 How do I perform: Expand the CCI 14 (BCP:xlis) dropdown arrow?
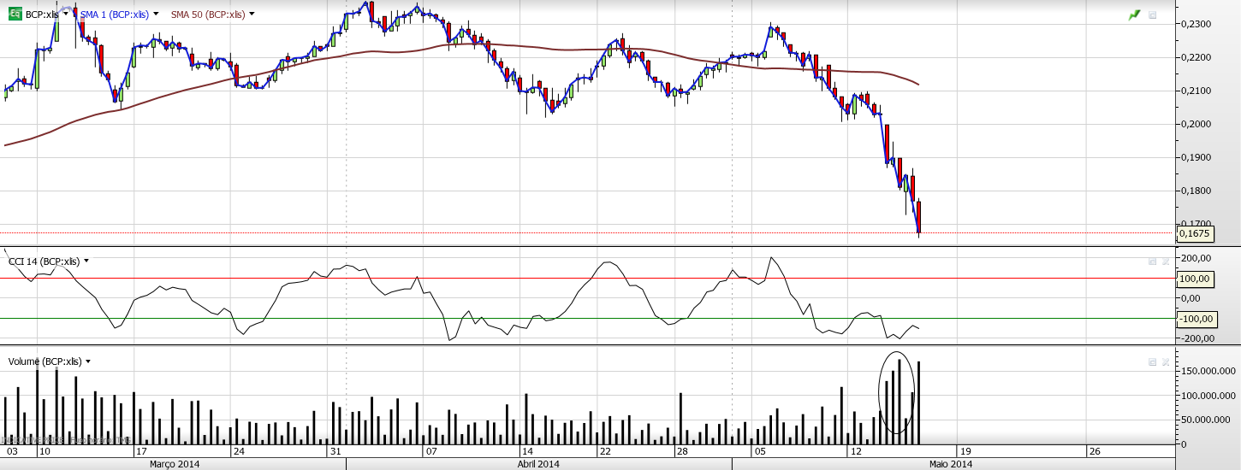86,261
